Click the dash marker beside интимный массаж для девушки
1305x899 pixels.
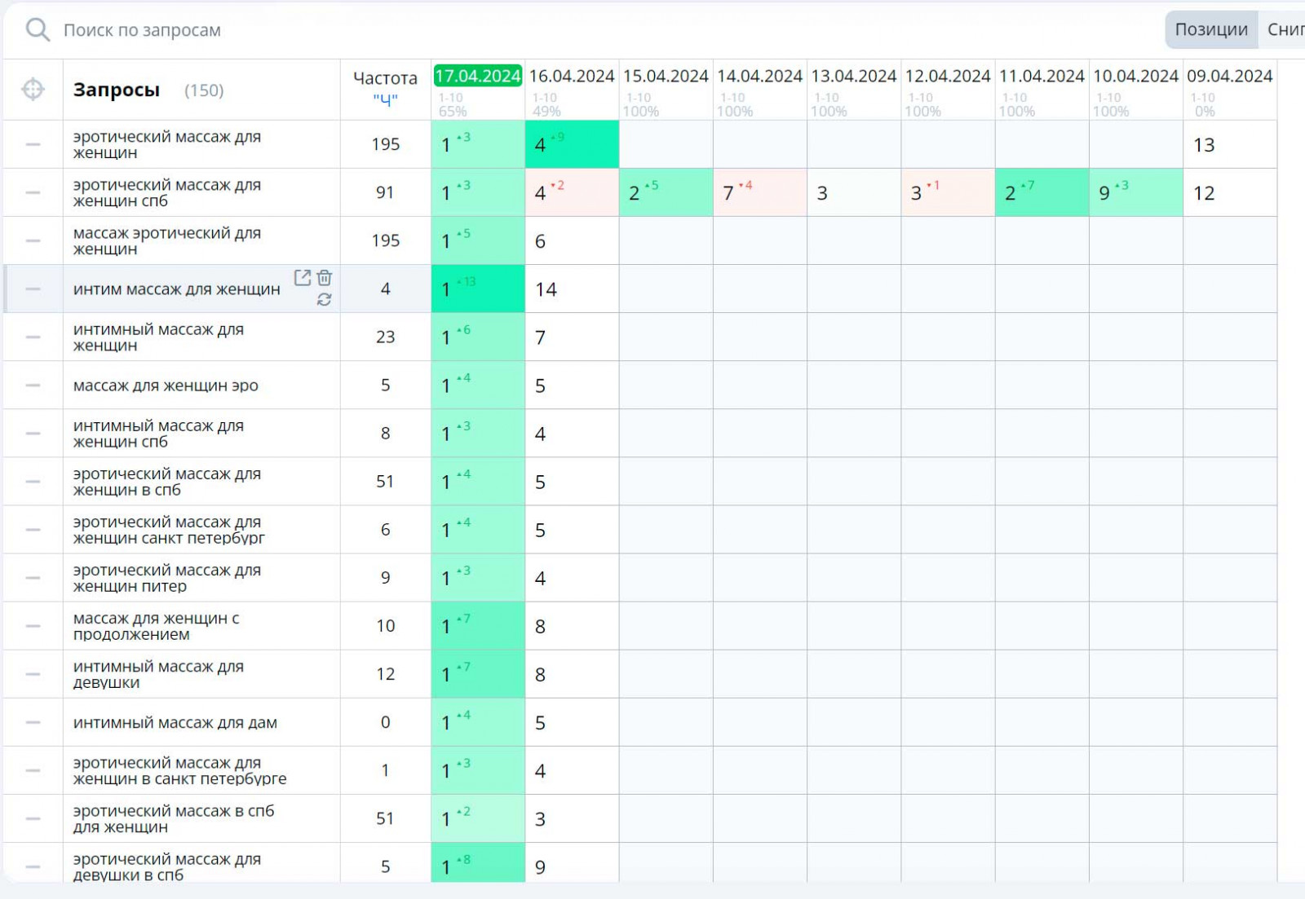tap(33, 674)
